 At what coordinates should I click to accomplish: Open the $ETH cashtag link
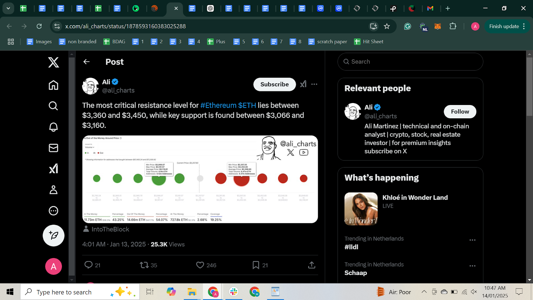tap(247, 105)
